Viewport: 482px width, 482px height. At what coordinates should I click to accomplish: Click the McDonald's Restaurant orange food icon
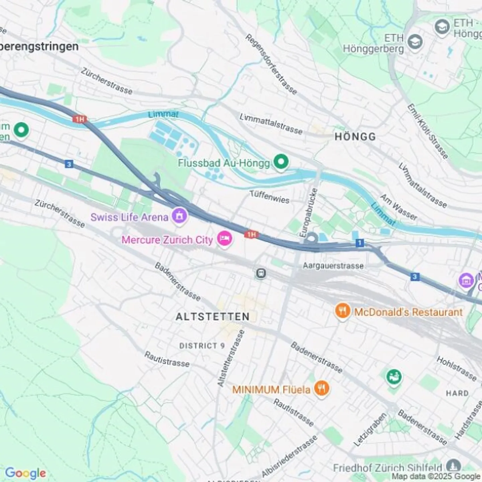tap(342, 311)
